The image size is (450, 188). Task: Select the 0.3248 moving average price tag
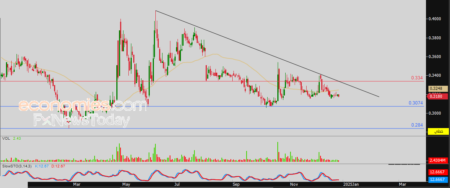(438, 88)
